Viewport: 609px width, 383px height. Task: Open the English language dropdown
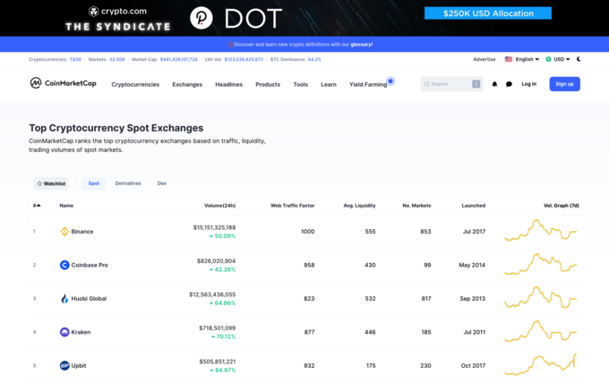[527, 59]
